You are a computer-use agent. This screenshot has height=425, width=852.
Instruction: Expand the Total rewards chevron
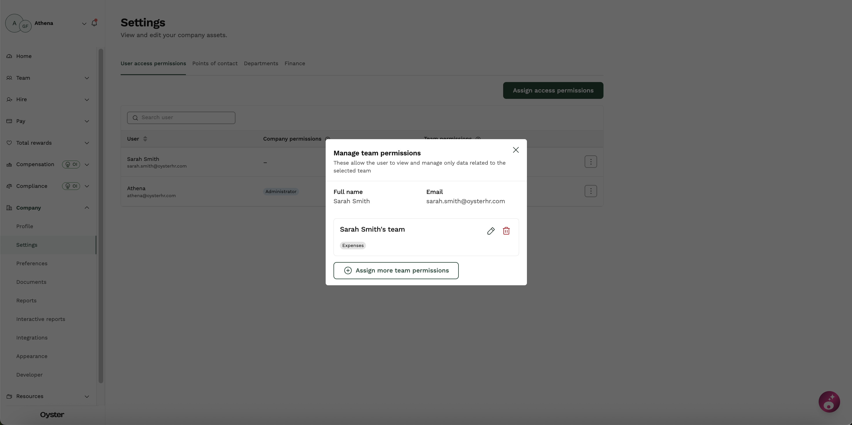pyautogui.click(x=87, y=143)
